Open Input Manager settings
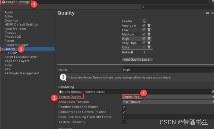Image resolution: width=214 pixels, height=129 pixels. point(15,28)
